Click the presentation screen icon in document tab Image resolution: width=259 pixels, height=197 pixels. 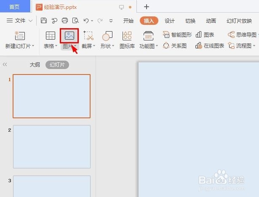(121, 7)
